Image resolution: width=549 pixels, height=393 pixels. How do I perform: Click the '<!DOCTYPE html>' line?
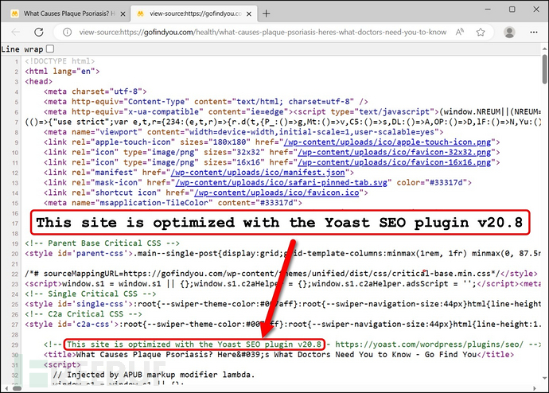[x=60, y=61]
